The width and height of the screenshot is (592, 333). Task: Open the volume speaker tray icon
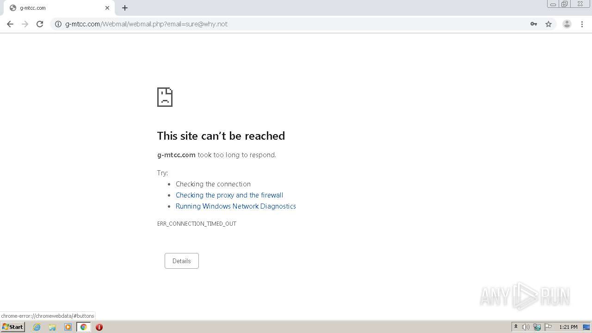click(526, 327)
